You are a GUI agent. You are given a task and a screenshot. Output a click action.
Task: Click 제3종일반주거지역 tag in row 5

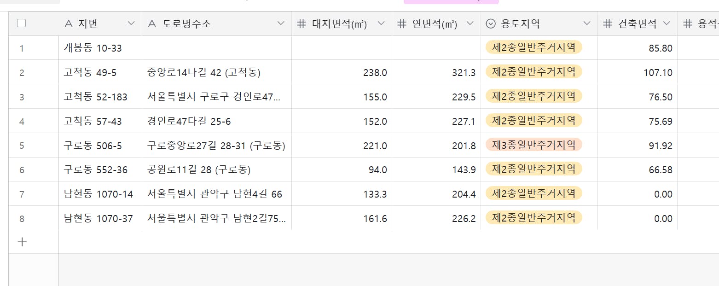pos(534,145)
